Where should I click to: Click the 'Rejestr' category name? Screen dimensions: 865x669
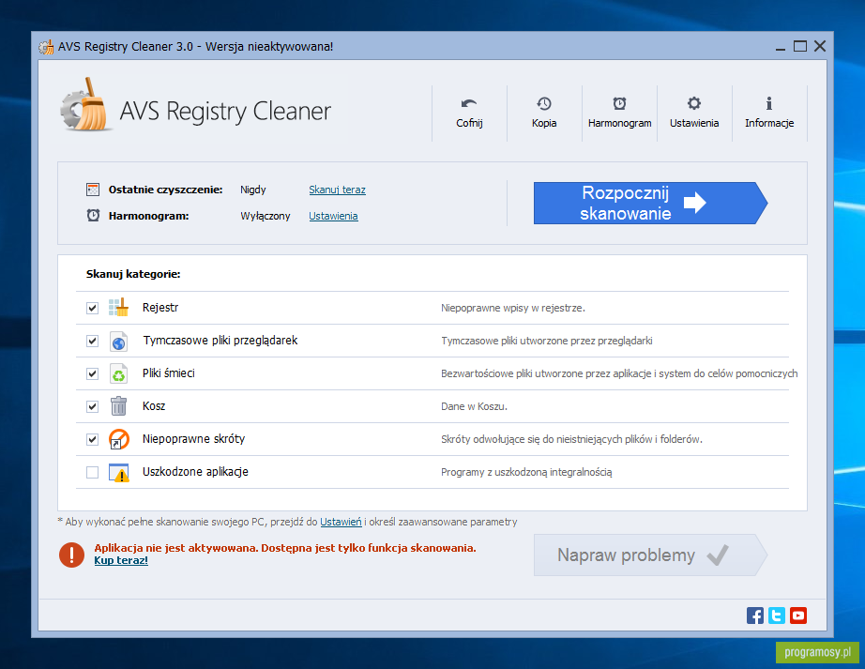click(160, 307)
